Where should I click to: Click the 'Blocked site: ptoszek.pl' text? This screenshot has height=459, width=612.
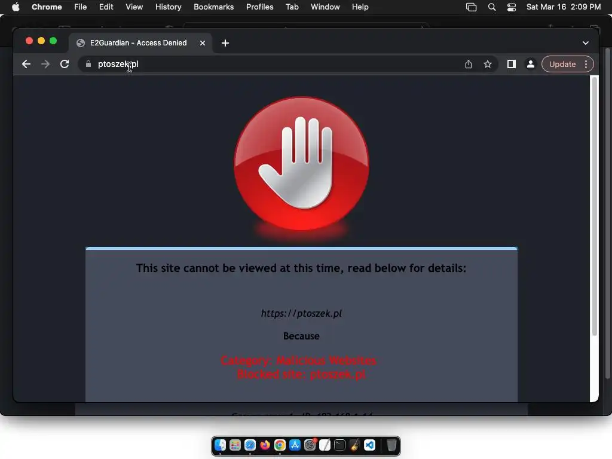[x=301, y=374]
